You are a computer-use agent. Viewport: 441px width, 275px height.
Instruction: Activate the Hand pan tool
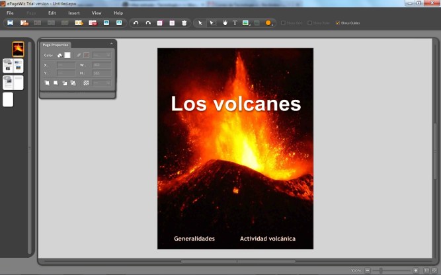pyautogui.click(x=224, y=22)
